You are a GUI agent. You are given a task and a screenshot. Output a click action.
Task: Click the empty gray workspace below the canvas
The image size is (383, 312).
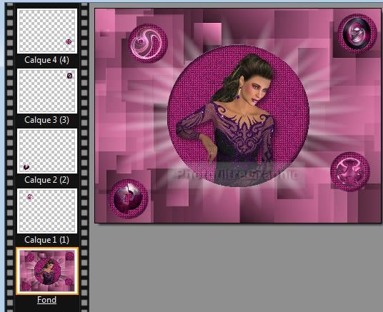pos(236,267)
